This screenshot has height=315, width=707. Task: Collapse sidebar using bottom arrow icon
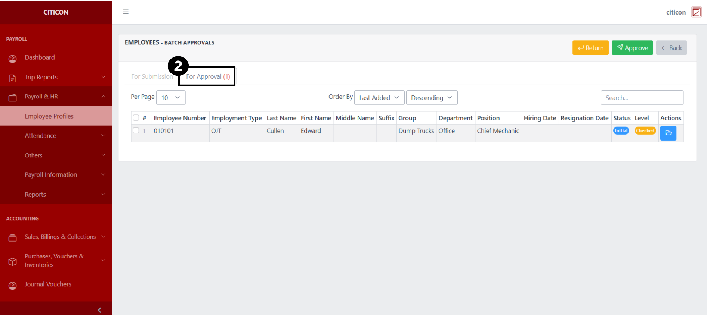(x=99, y=310)
